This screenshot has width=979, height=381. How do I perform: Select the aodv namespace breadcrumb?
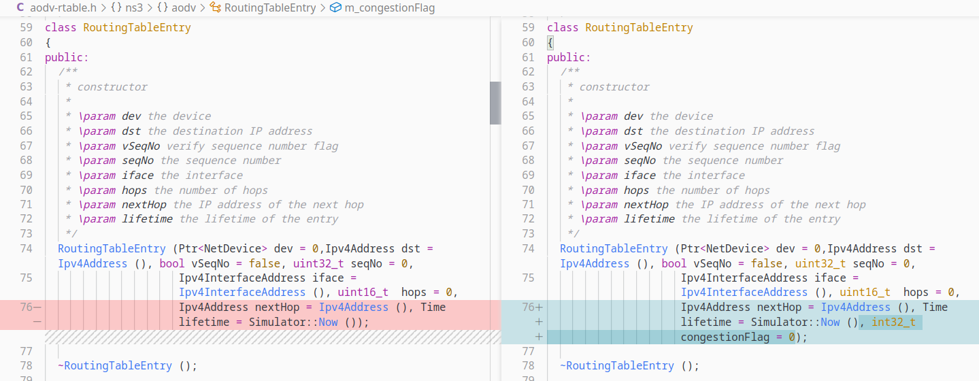pos(184,8)
